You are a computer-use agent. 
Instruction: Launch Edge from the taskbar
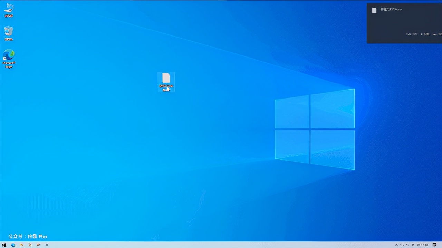13,245
